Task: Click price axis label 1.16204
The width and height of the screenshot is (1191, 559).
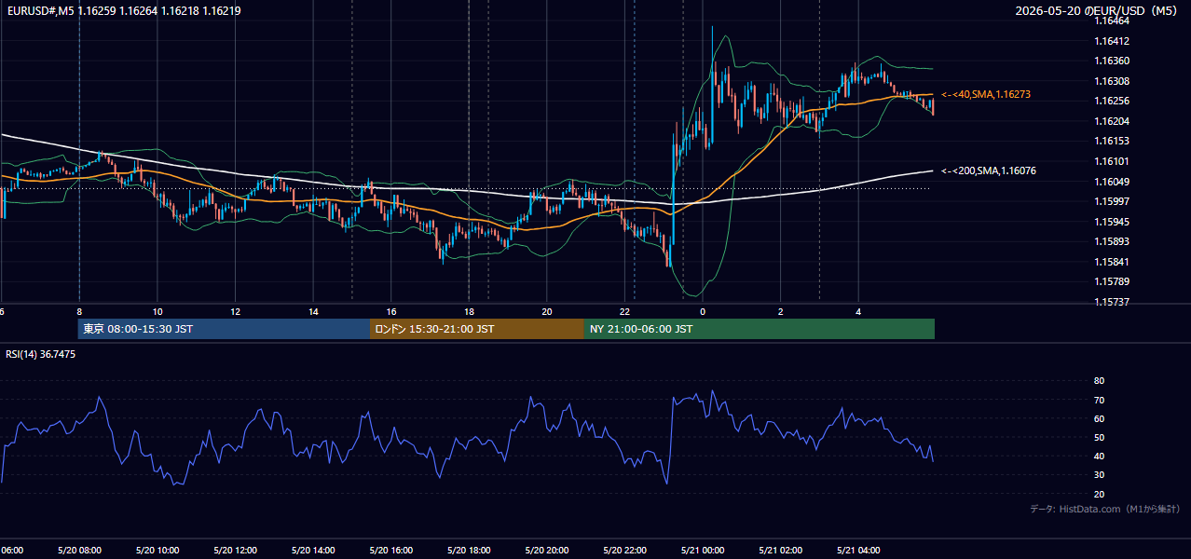Action: tap(1112, 121)
